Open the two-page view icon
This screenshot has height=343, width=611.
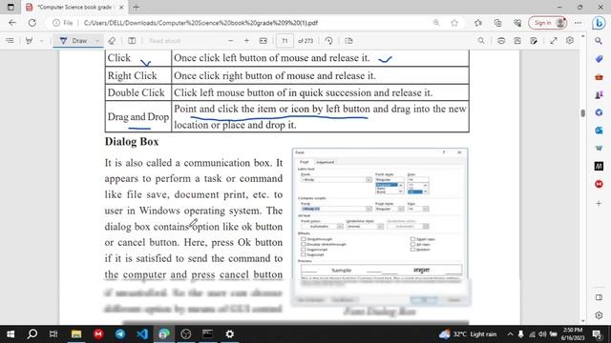tap(348, 40)
